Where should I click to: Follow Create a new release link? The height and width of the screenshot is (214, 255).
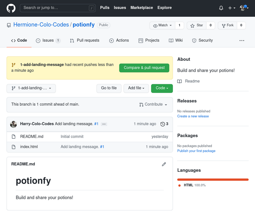click(x=193, y=116)
